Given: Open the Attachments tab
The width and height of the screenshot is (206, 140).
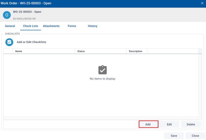Looking at the screenshot, I should [51, 26].
